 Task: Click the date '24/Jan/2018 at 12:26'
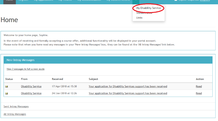tap(64, 93)
